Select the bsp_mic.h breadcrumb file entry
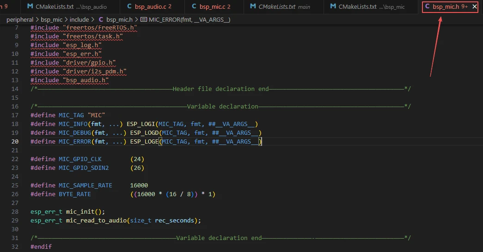 pos(120,19)
